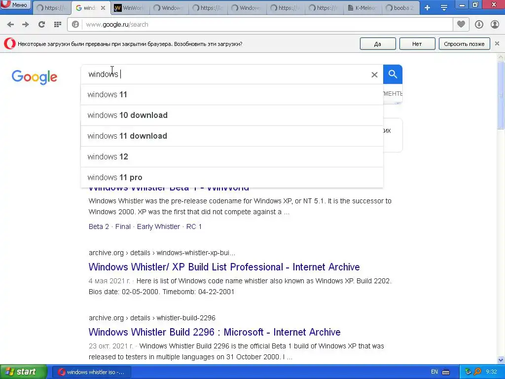Click the page vertical scrollbar thumb

(x=501, y=95)
